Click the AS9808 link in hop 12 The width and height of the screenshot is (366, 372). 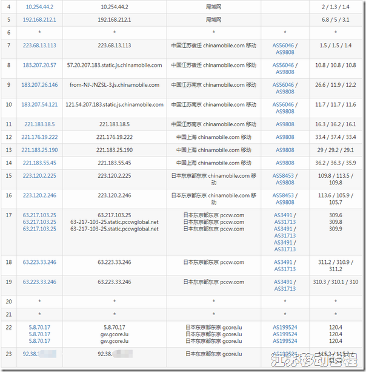click(x=285, y=137)
